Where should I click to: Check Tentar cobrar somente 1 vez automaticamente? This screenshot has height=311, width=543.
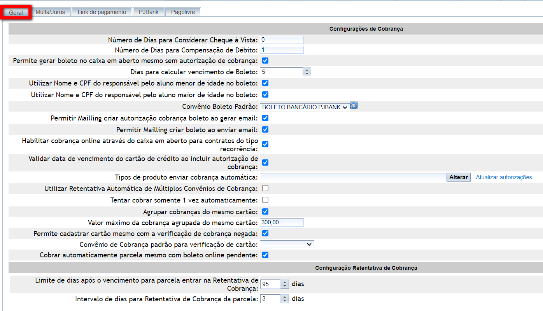(265, 200)
